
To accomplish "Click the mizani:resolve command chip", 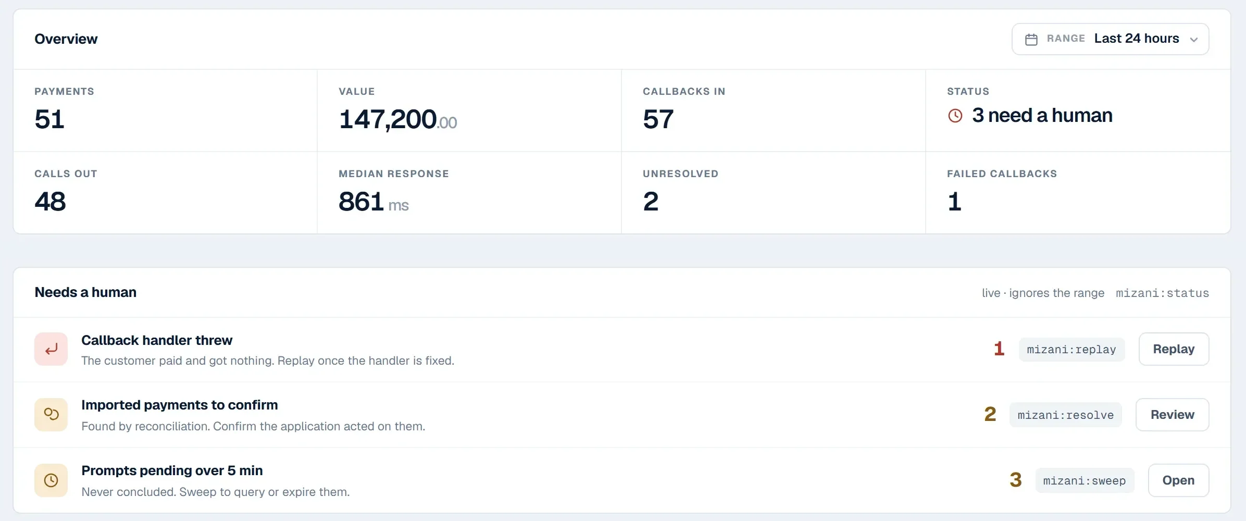I will coord(1065,415).
